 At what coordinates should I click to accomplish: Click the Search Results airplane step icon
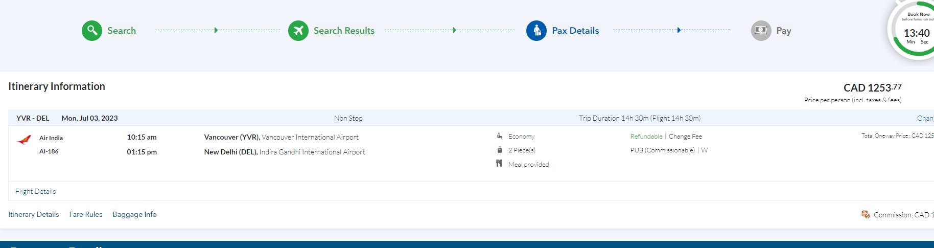298,31
